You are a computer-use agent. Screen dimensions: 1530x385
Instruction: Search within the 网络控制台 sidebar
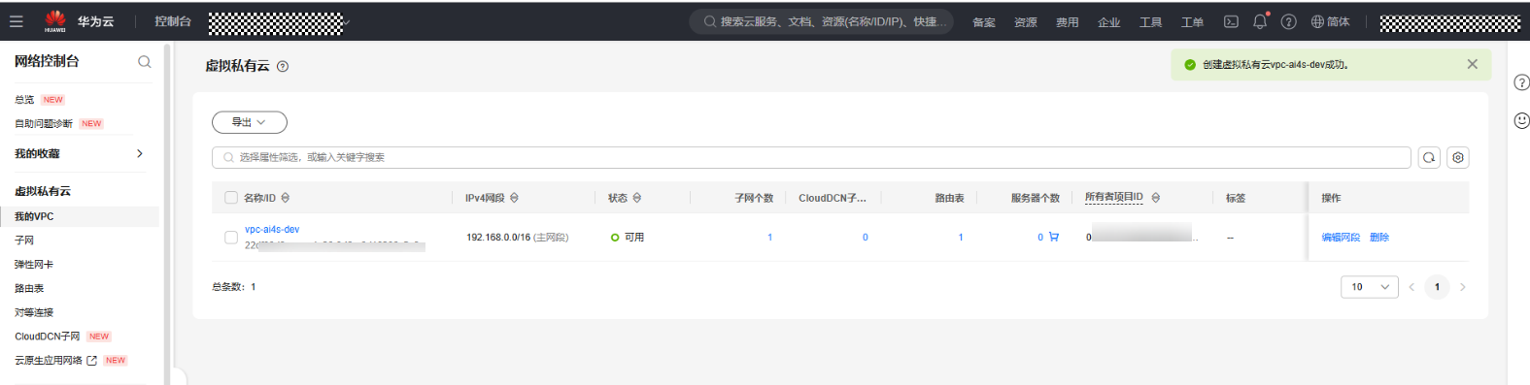pos(145,61)
